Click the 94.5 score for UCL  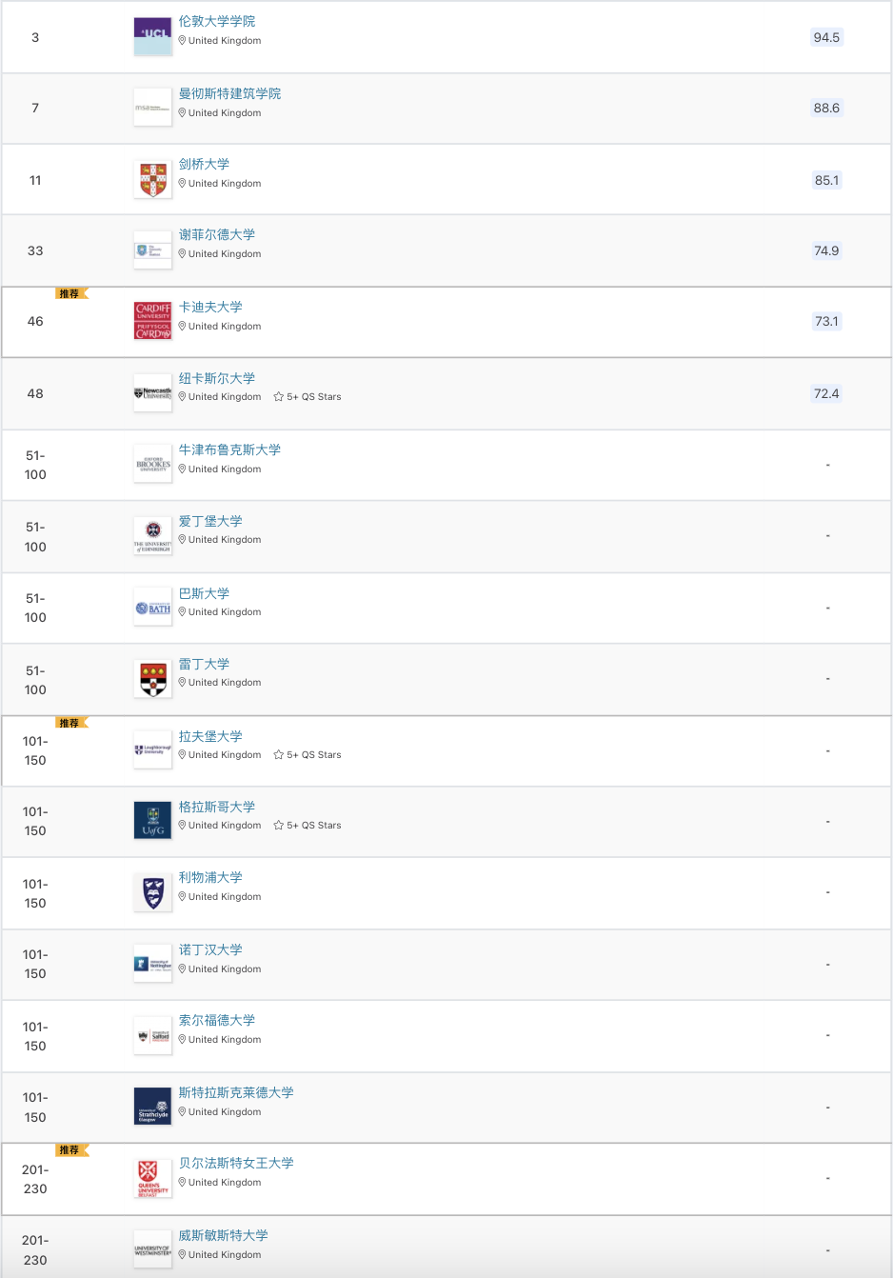[826, 37]
